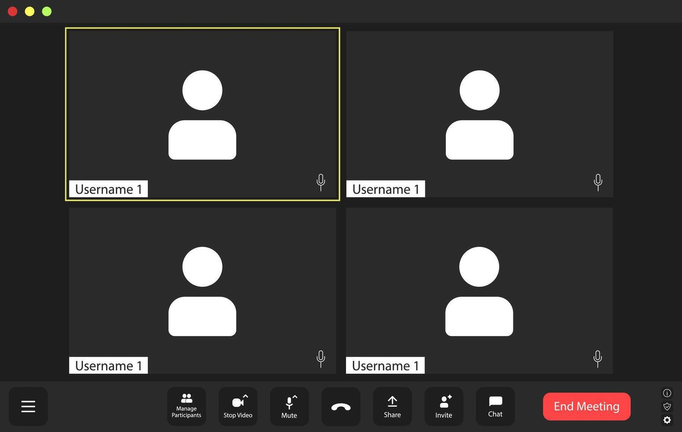Open the meeting info icon

(x=667, y=393)
